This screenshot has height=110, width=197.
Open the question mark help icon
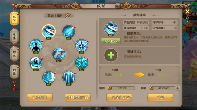pos(118,6)
